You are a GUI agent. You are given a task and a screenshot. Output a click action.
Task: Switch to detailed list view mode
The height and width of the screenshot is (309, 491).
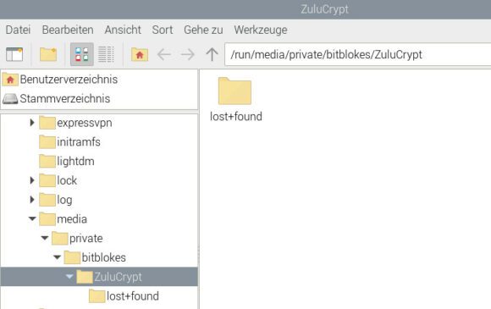pos(106,54)
